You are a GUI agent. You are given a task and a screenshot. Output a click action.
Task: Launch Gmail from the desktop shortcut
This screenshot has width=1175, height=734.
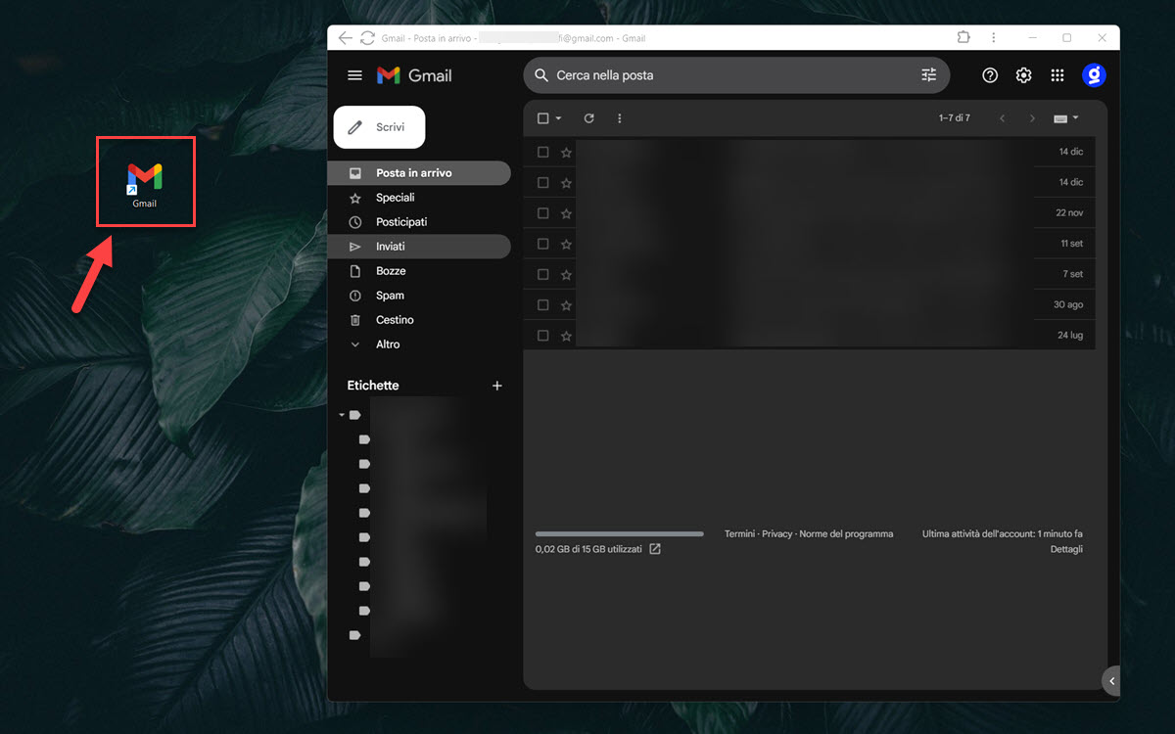(145, 176)
